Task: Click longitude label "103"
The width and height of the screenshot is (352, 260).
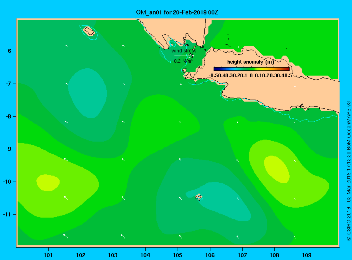Action: (x=113, y=255)
